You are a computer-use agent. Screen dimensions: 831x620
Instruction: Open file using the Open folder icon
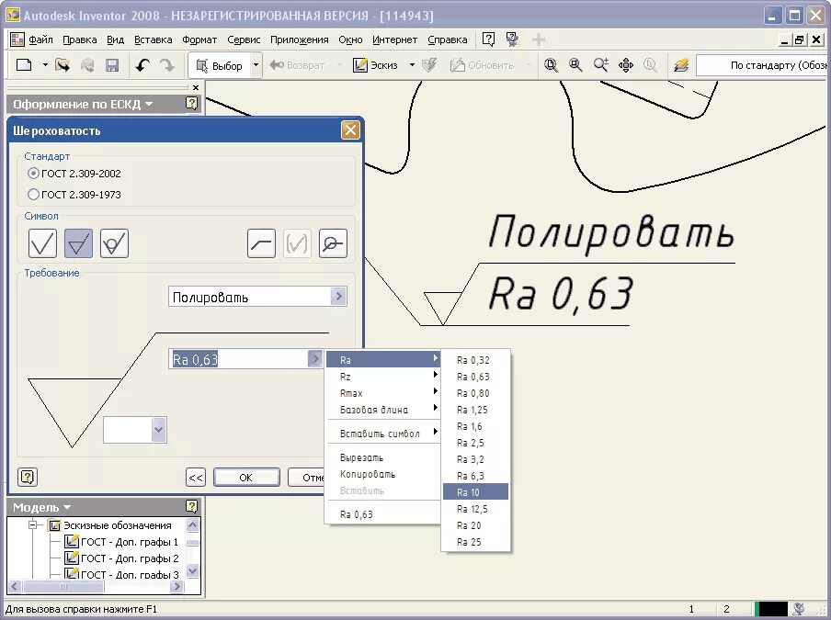click(x=63, y=65)
